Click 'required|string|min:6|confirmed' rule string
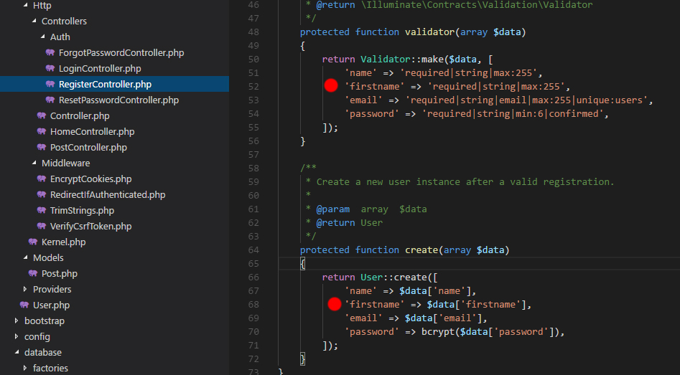This screenshot has height=375, width=680. pyautogui.click(x=513, y=113)
